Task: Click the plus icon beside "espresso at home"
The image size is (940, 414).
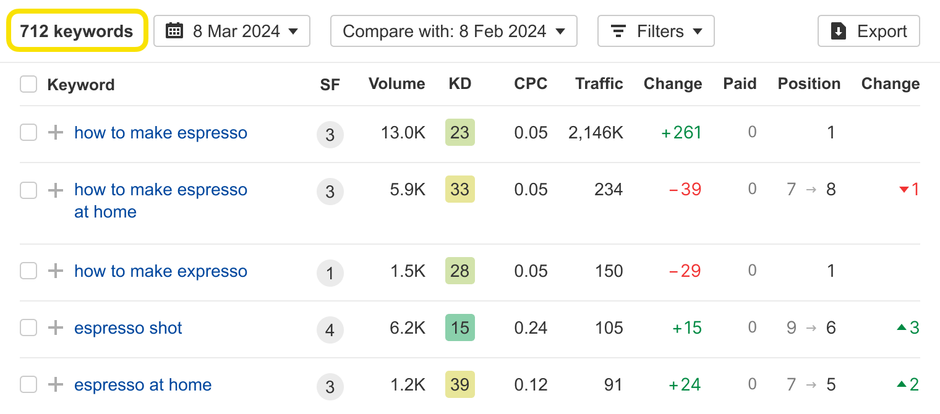Action: click(x=56, y=384)
